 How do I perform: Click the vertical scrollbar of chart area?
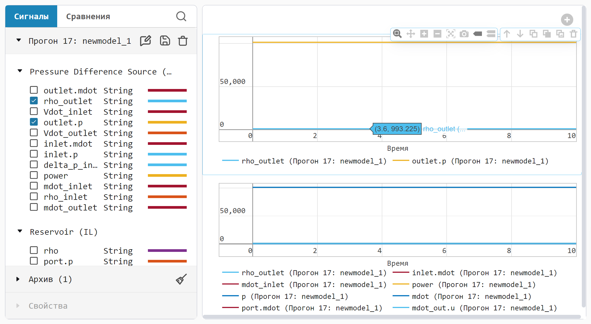[584, 157]
